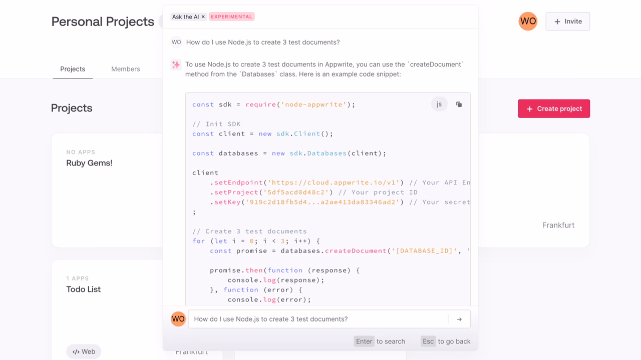Click the Web platform badge
This screenshot has height=360, width=641.
click(84, 351)
